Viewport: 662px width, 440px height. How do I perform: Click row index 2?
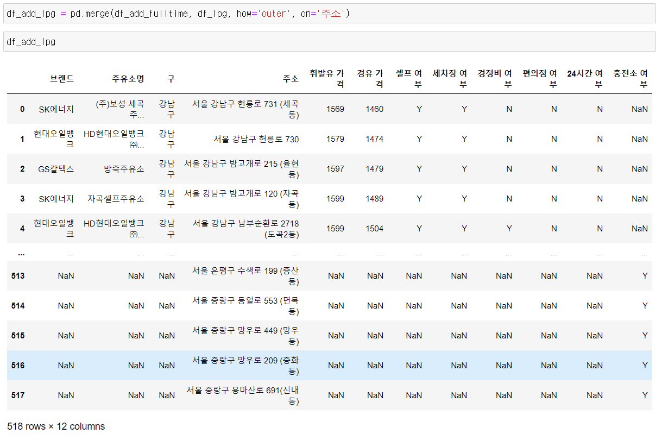tap(22, 169)
